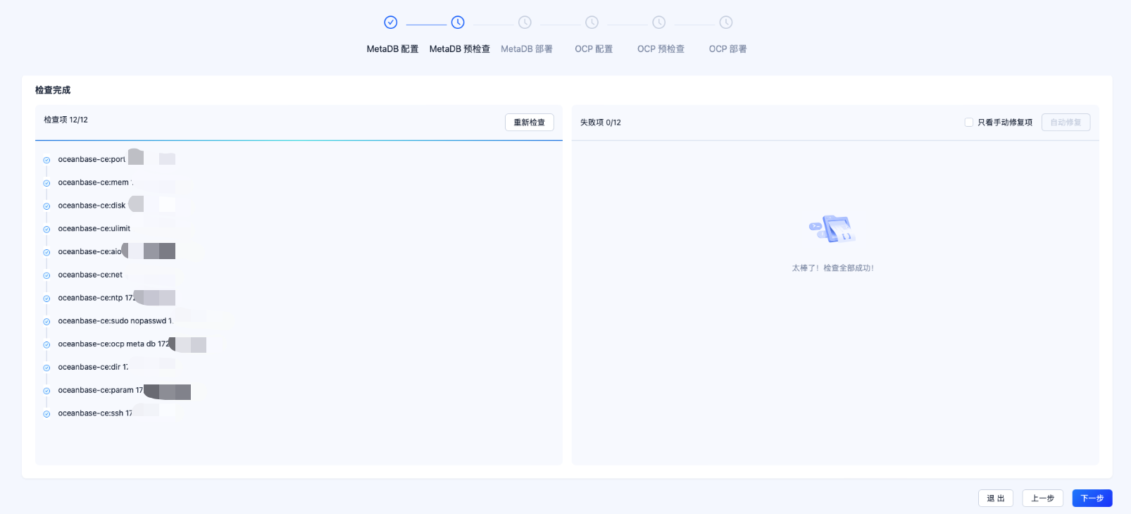The width and height of the screenshot is (1131, 514).
Task: Click the success illustration image
Action: click(832, 230)
